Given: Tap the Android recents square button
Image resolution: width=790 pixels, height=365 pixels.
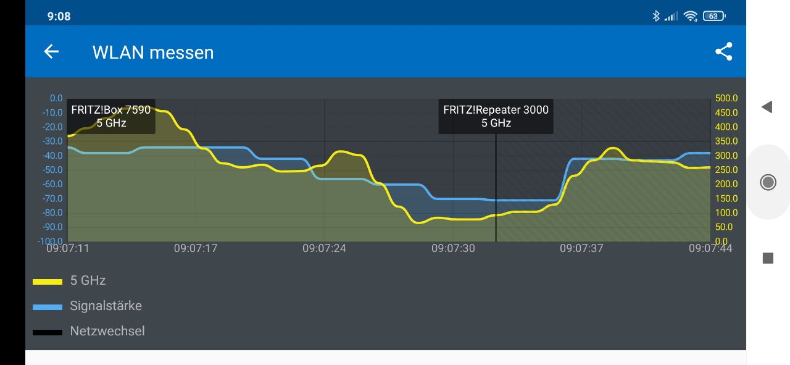Looking at the screenshot, I should [768, 258].
